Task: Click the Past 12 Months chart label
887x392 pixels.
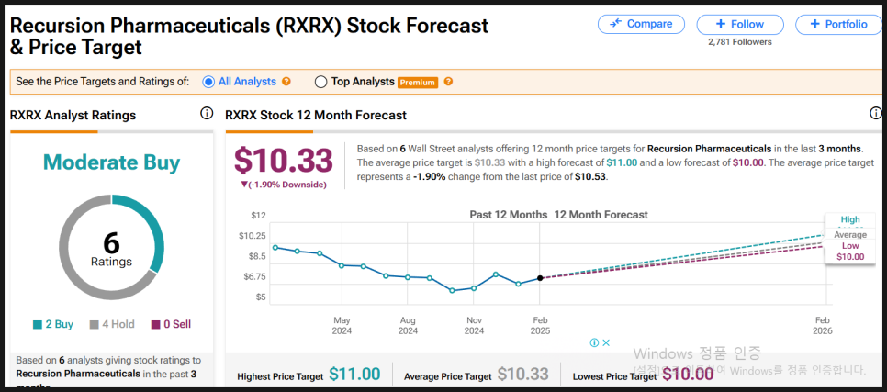Action: tap(509, 215)
